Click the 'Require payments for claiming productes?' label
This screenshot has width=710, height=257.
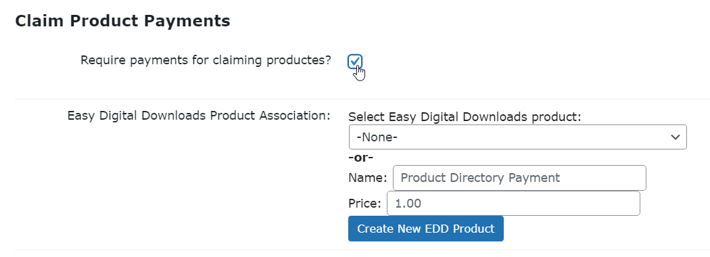pyautogui.click(x=206, y=60)
